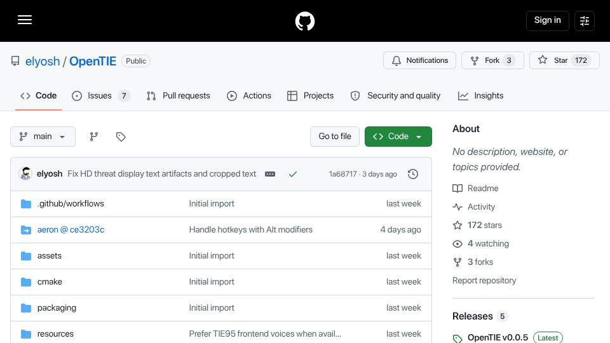Click repository icon beside elyosh
610x343 pixels.
[x=15, y=61]
